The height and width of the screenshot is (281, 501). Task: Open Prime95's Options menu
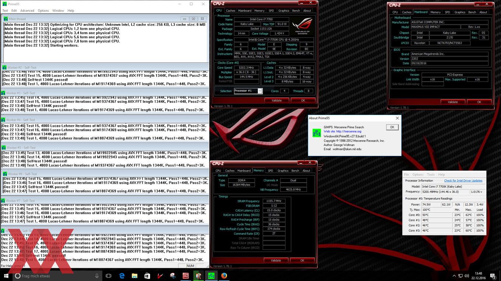pyautogui.click(x=43, y=11)
